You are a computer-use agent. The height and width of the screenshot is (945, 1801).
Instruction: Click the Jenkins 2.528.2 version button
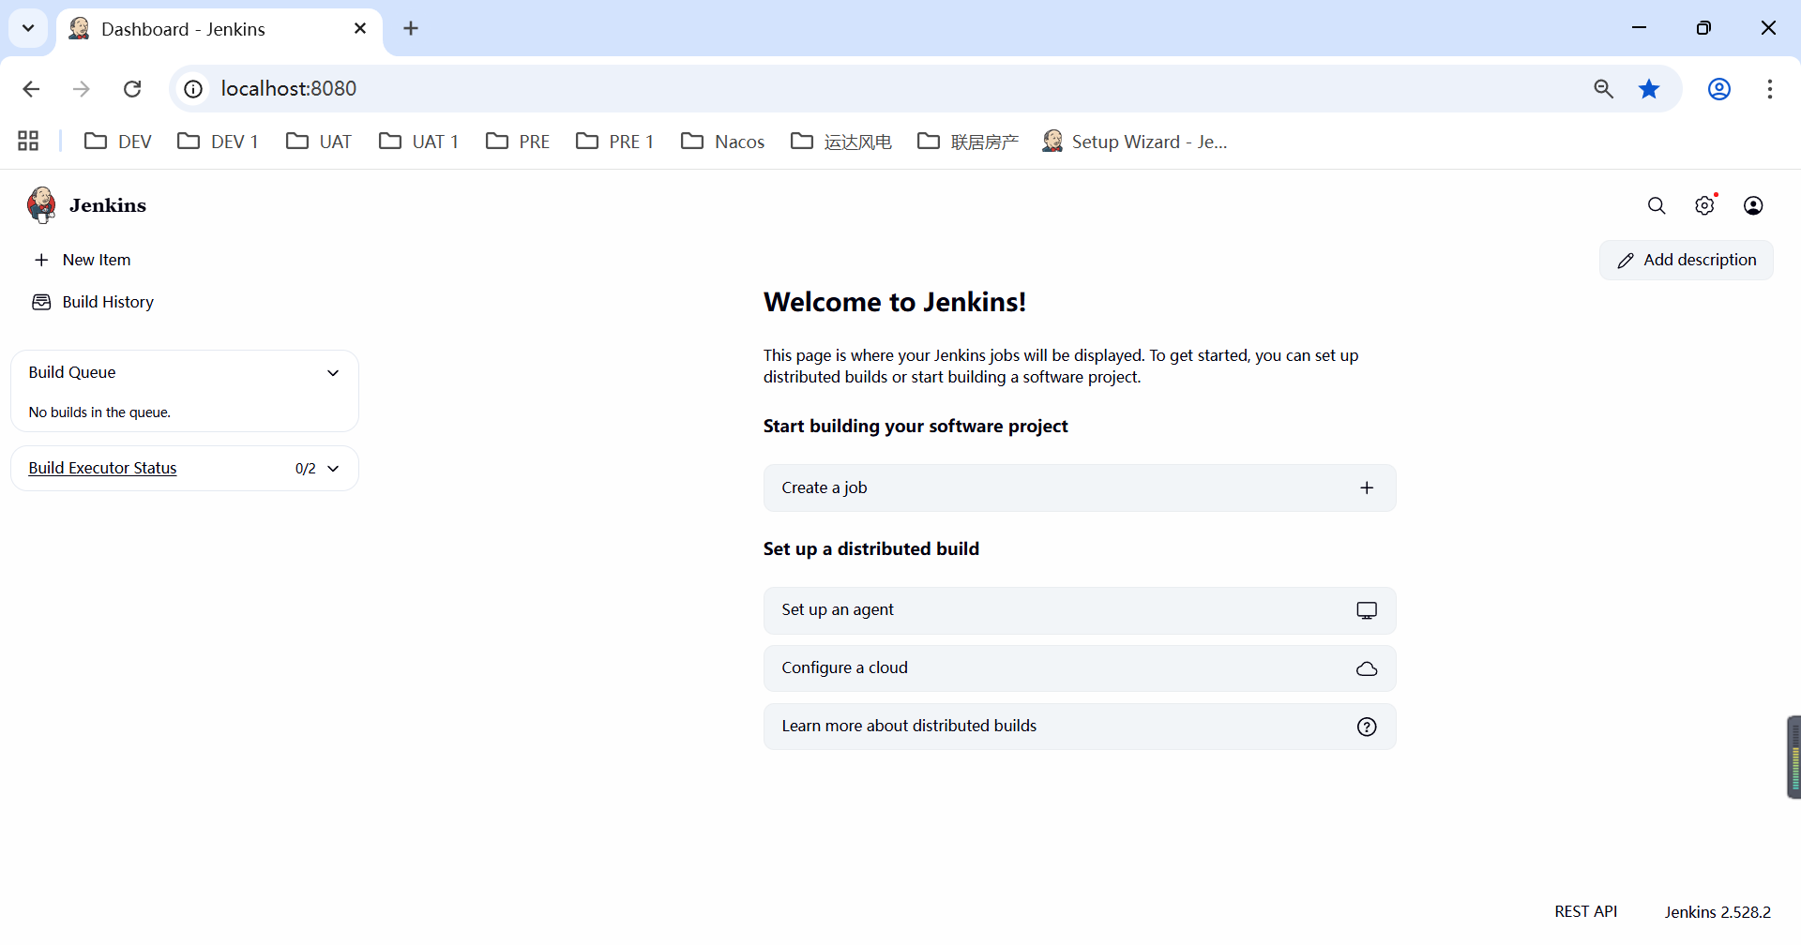pos(1718,911)
